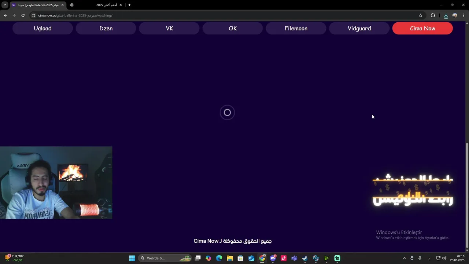Expand hidden system tray icons

click(x=404, y=258)
